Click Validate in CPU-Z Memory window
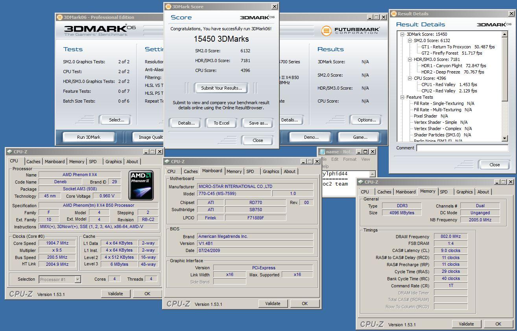 466,324
